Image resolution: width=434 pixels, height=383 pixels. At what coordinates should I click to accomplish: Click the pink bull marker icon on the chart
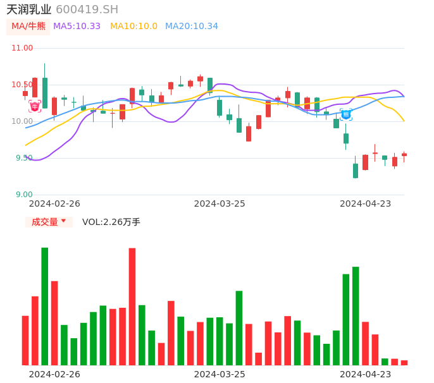(35, 106)
